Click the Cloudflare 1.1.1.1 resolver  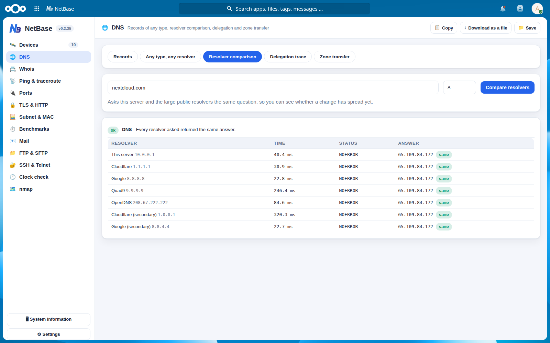(131, 167)
